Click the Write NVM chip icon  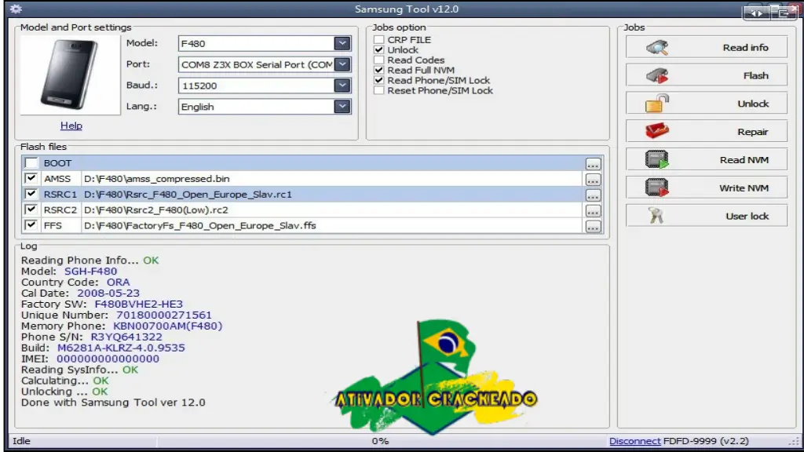pos(657,188)
